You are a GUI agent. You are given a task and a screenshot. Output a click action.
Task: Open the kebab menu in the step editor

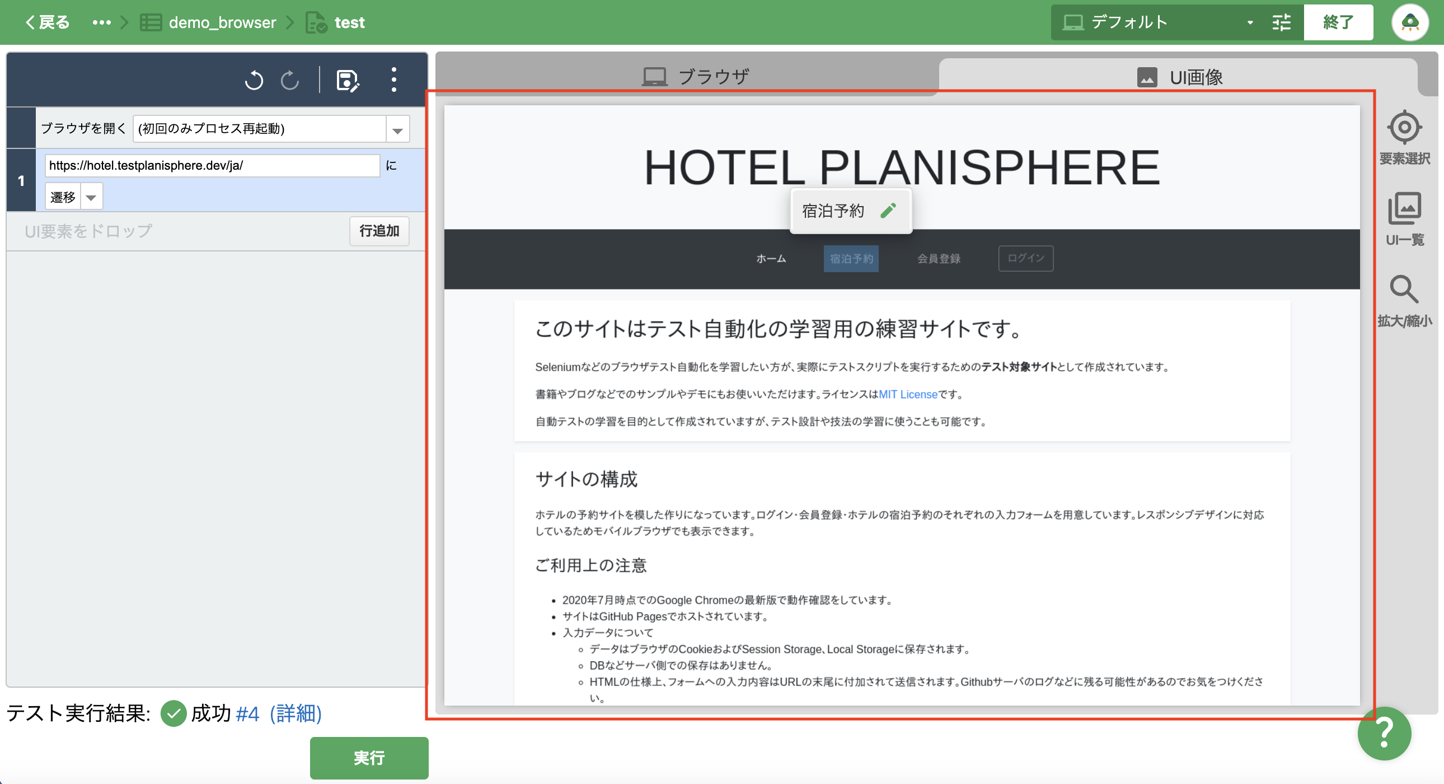point(393,80)
